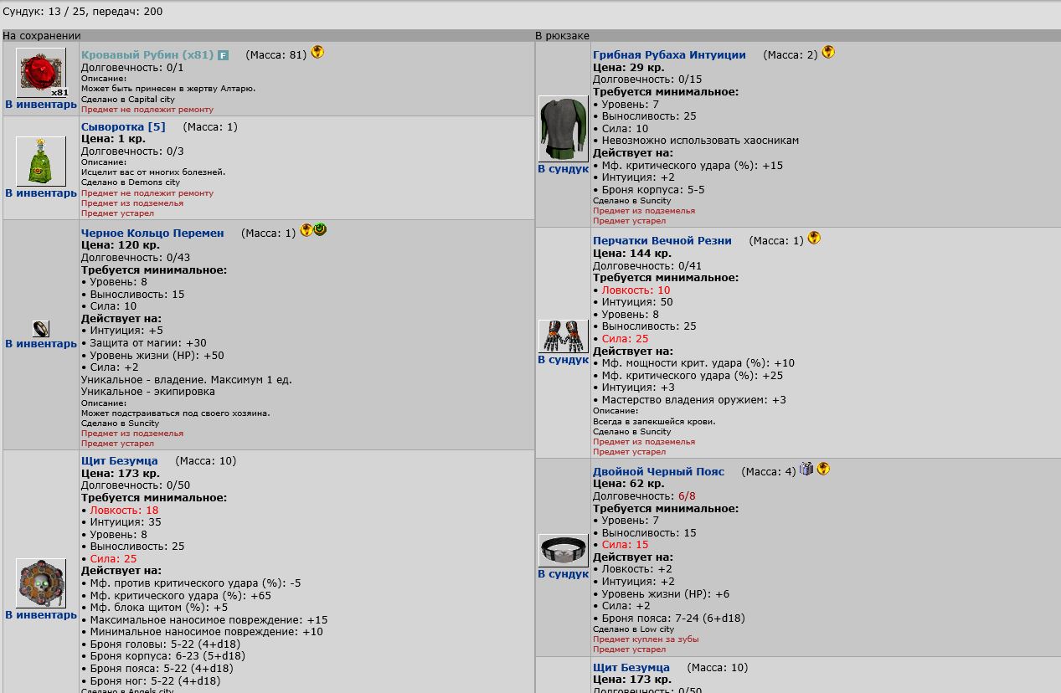Click the green Сыворотка bottle image
The width and height of the screenshot is (1061, 693).
pyautogui.click(x=41, y=162)
